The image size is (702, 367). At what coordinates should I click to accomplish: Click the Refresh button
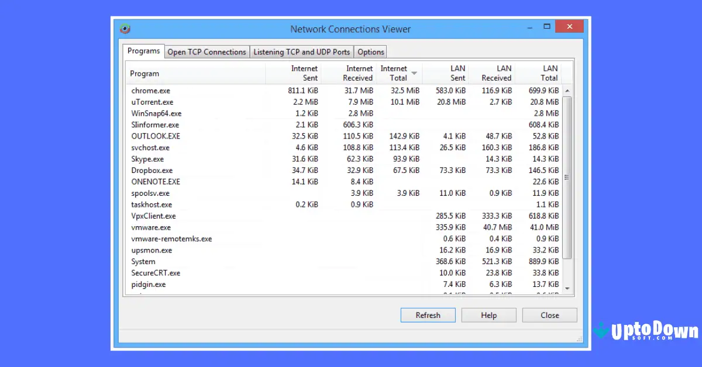[428, 315]
